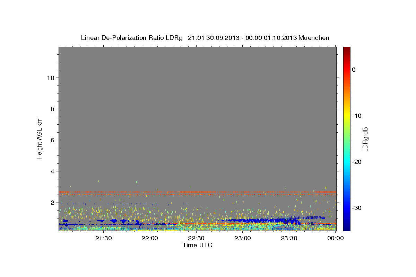Click the height tick label 10
Screen dimensions: 416x277
tap(51, 78)
